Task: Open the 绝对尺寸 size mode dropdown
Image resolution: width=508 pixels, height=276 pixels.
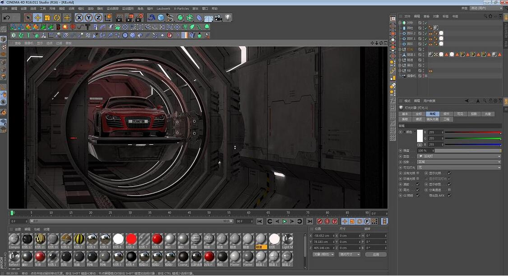Action: [x=350, y=255]
